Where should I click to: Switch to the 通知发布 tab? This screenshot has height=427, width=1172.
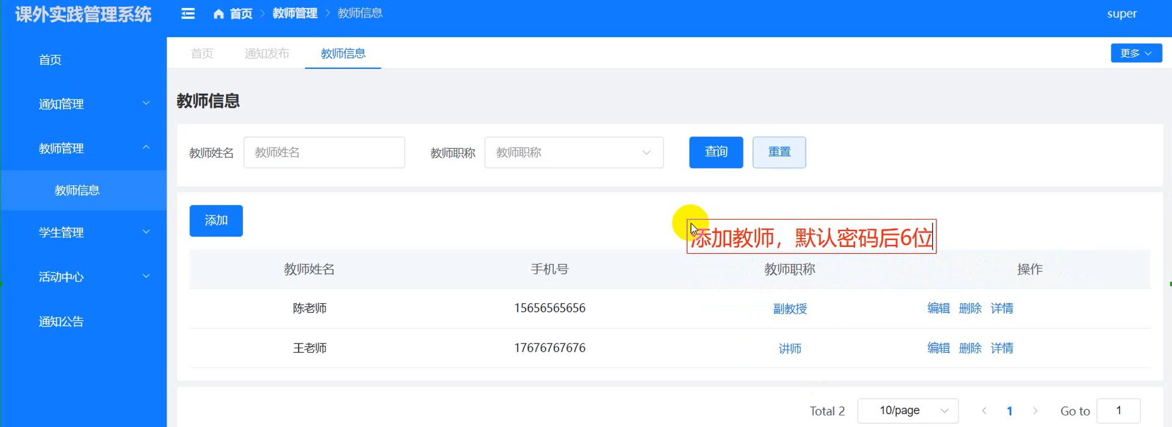coord(267,54)
